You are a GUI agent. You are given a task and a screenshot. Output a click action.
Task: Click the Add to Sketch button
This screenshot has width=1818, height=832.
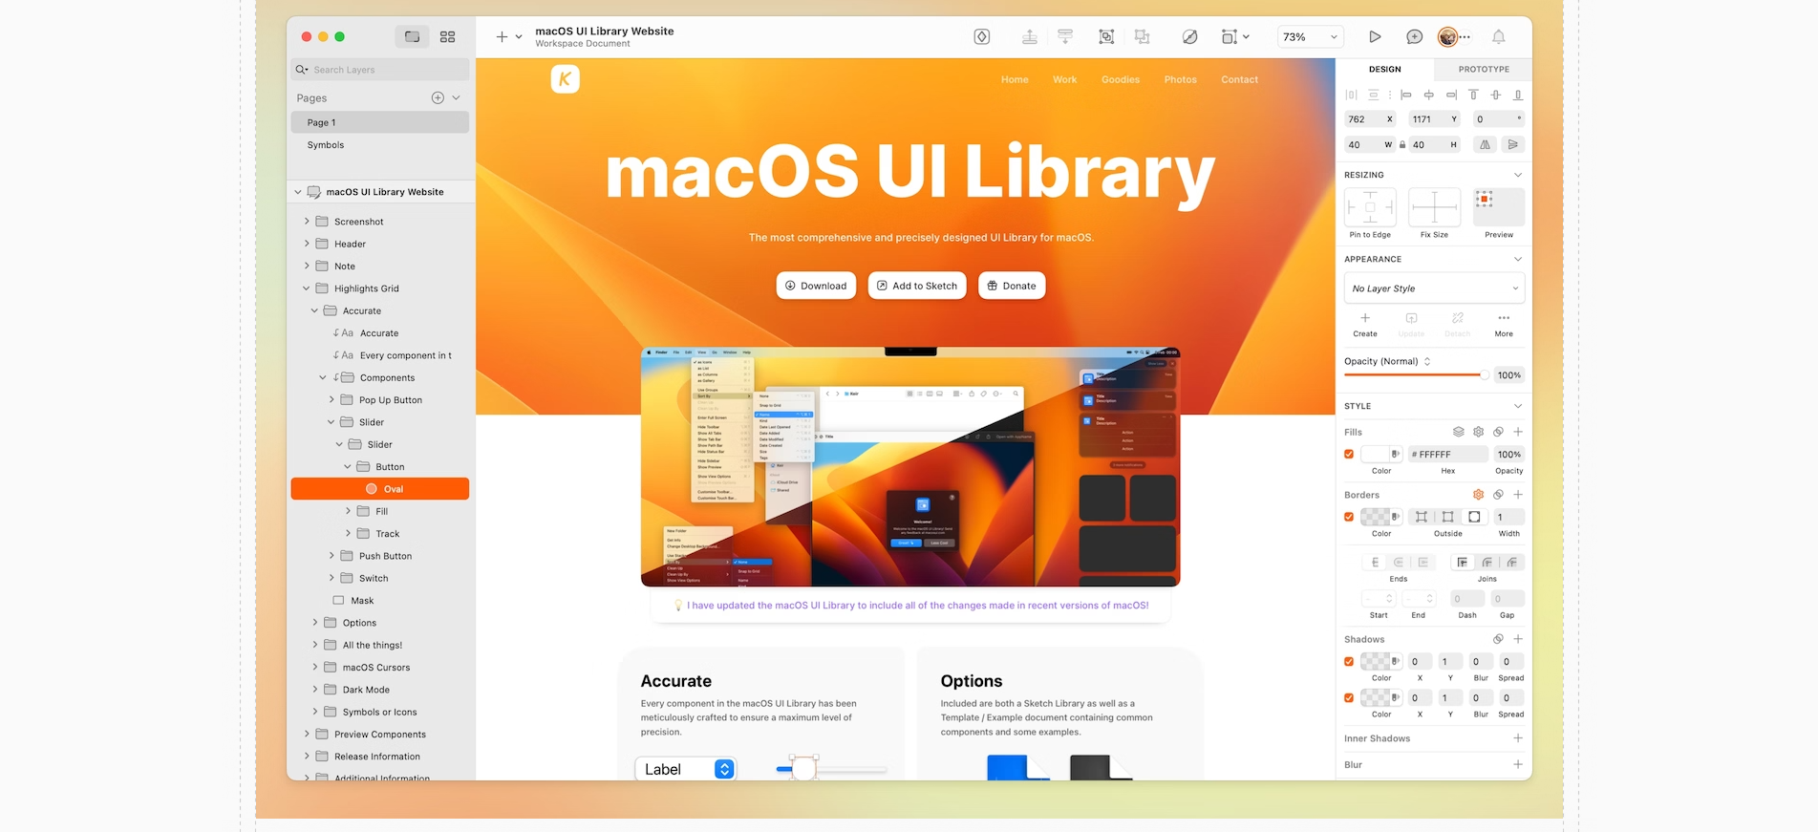tap(917, 286)
